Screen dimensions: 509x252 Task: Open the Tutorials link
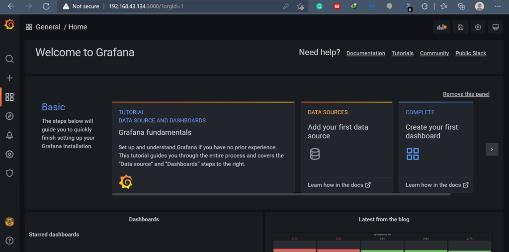403,53
